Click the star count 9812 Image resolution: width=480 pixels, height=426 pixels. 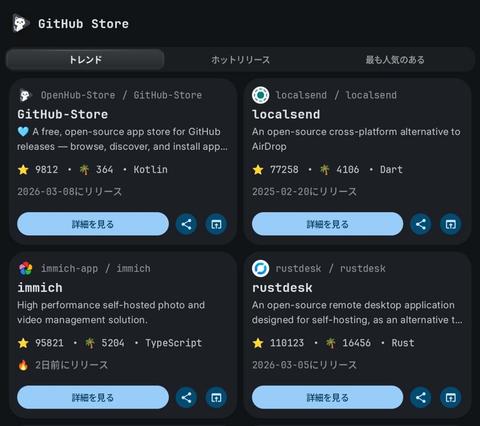tap(47, 169)
